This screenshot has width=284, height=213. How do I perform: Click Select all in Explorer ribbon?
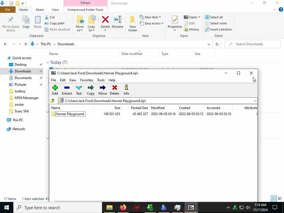point(214,17)
